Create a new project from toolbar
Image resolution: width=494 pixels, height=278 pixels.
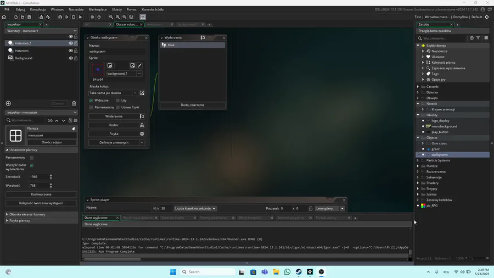(x=16, y=17)
